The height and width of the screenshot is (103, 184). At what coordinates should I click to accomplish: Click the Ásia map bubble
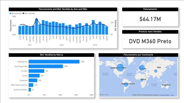click(156, 71)
